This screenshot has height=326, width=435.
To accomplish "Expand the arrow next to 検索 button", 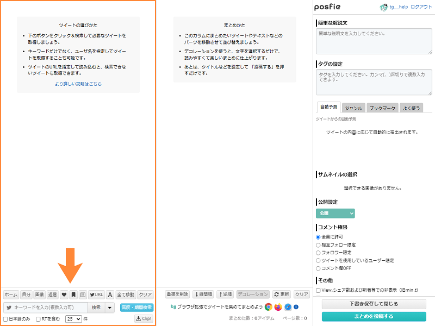I will pyautogui.click(x=110, y=308).
